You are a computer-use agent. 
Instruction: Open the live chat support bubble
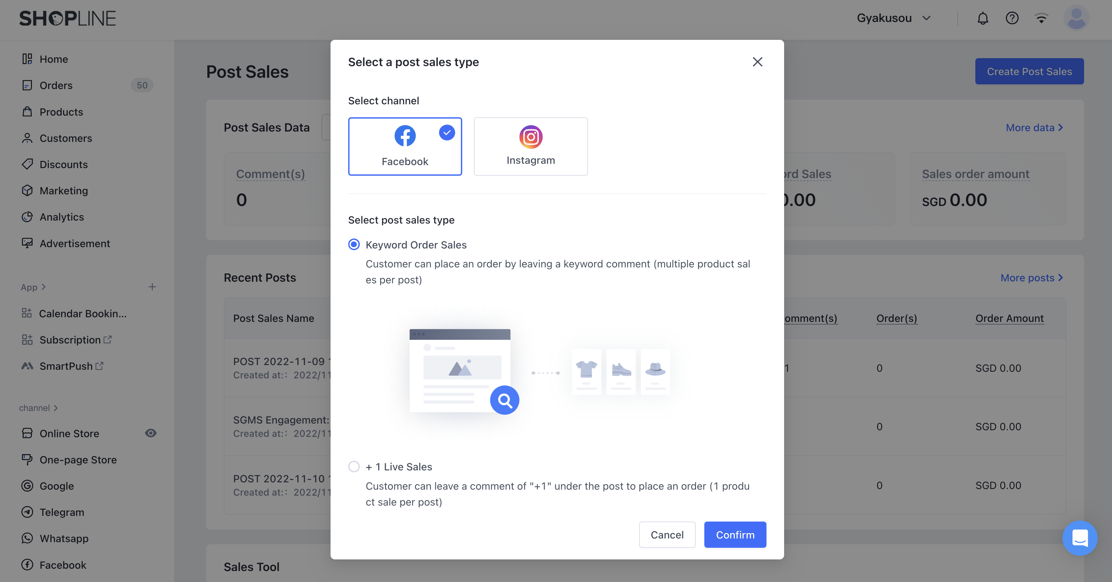coord(1080,538)
